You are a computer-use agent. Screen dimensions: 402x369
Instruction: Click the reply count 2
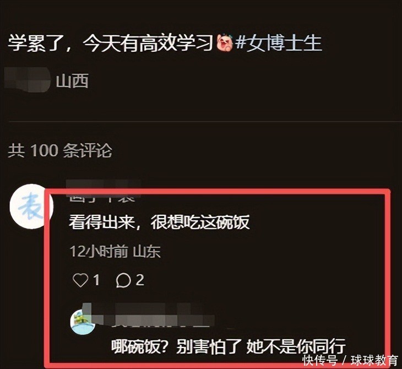139,280
